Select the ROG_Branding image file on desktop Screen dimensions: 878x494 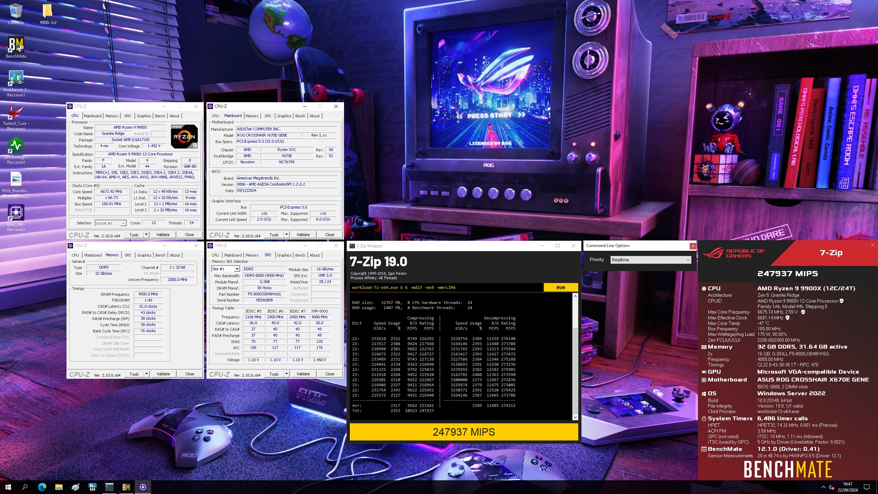[x=16, y=185]
